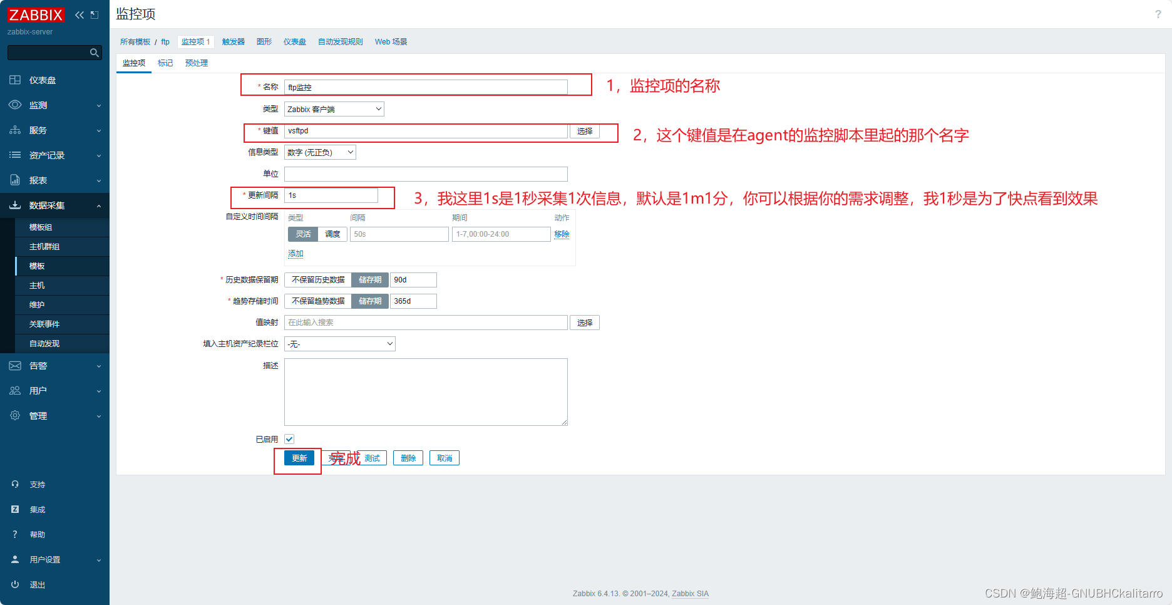This screenshot has height=605, width=1172.
Task: Open the 触发器 section
Action: (234, 42)
